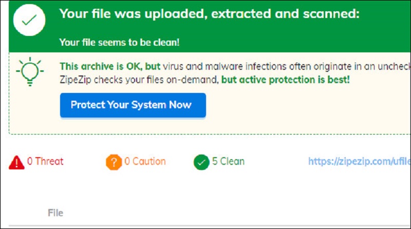The width and height of the screenshot is (411, 229).
Task: Open the zipezip.com ufile link
Action: pyautogui.click(x=359, y=161)
